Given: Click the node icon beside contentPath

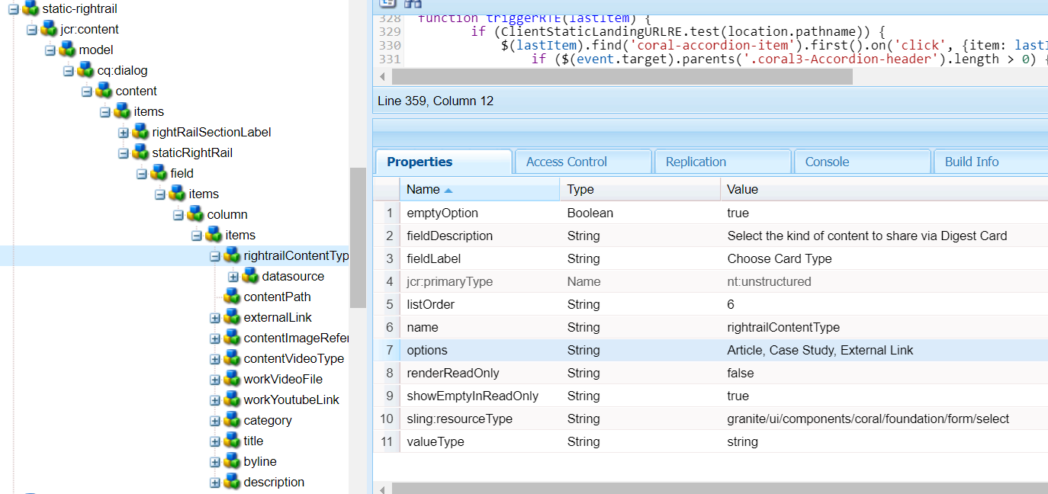Looking at the screenshot, I should [x=230, y=297].
